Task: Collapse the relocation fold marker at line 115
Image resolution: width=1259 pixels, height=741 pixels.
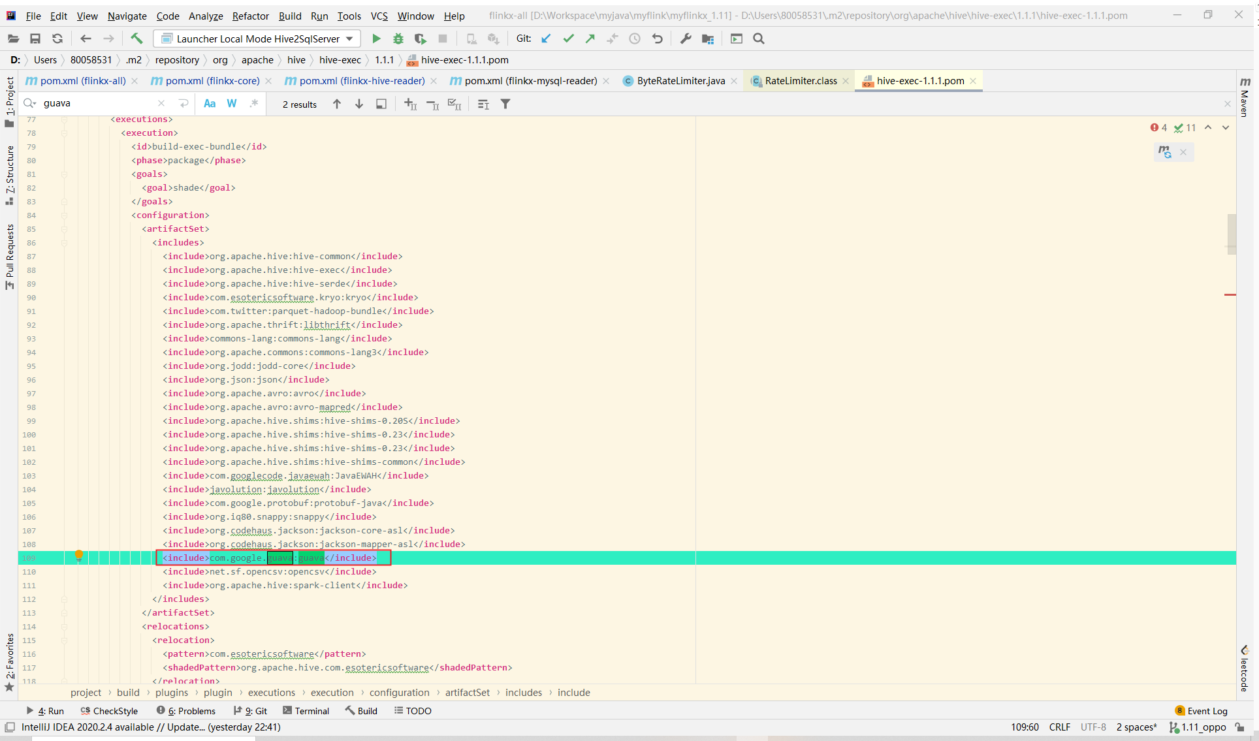Action: point(64,640)
